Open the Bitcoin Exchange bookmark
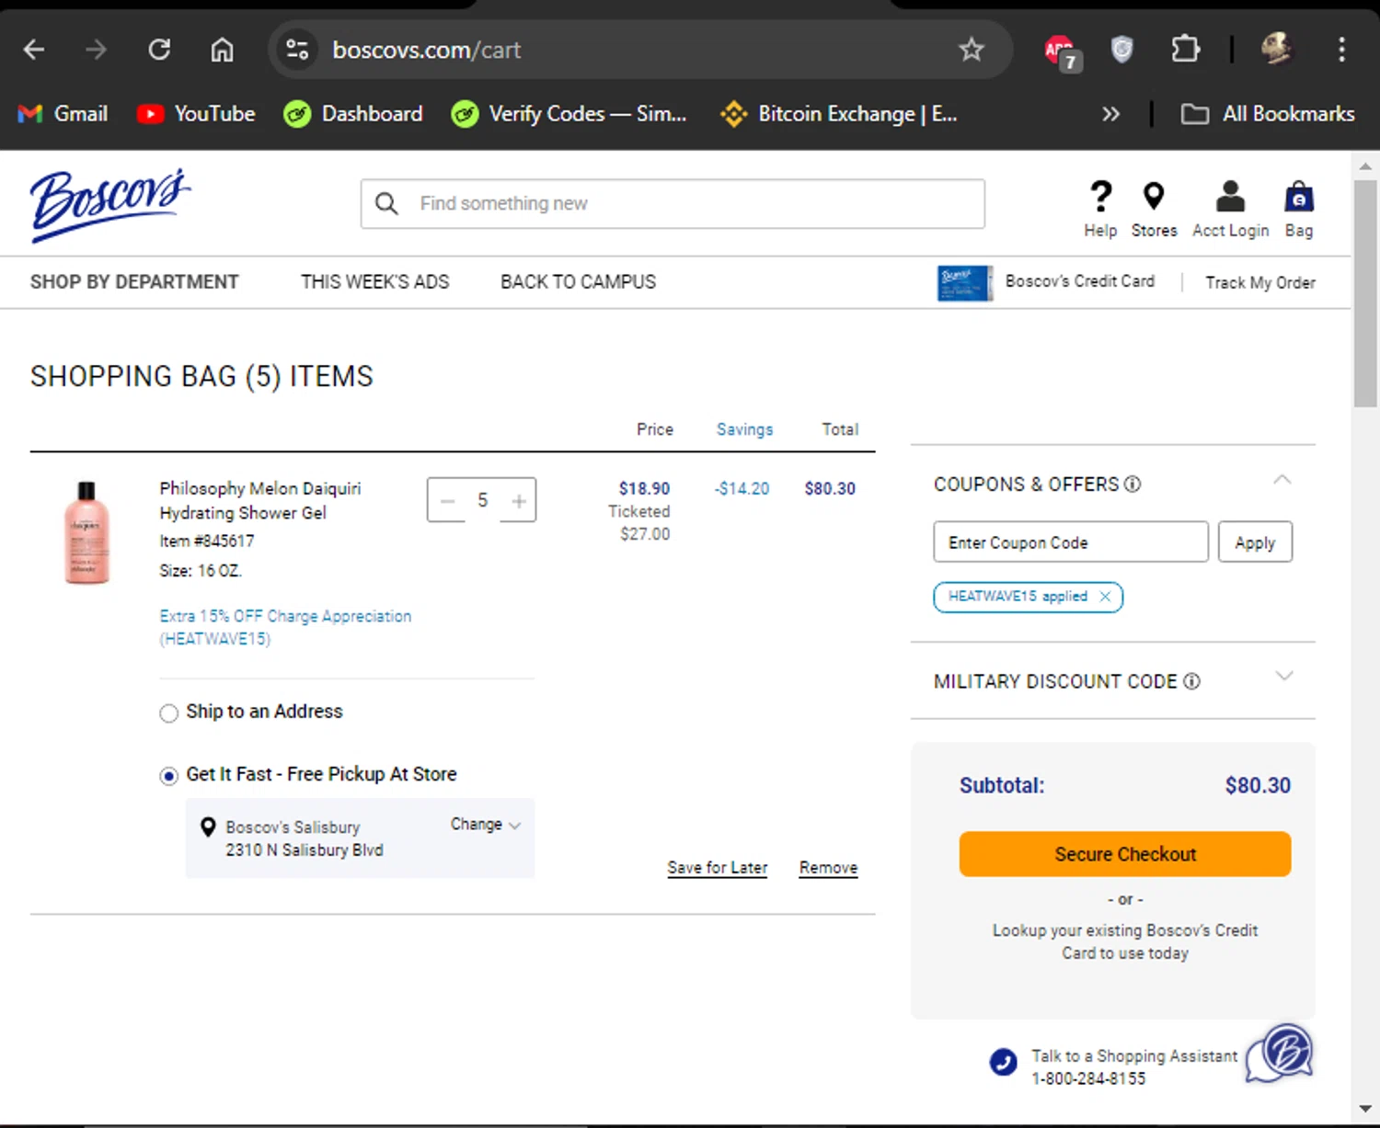The height and width of the screenshot is (1128, 1380). point(839,114)
